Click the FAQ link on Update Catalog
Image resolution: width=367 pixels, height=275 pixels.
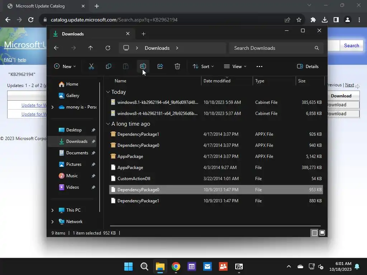(x=8, y=60)
